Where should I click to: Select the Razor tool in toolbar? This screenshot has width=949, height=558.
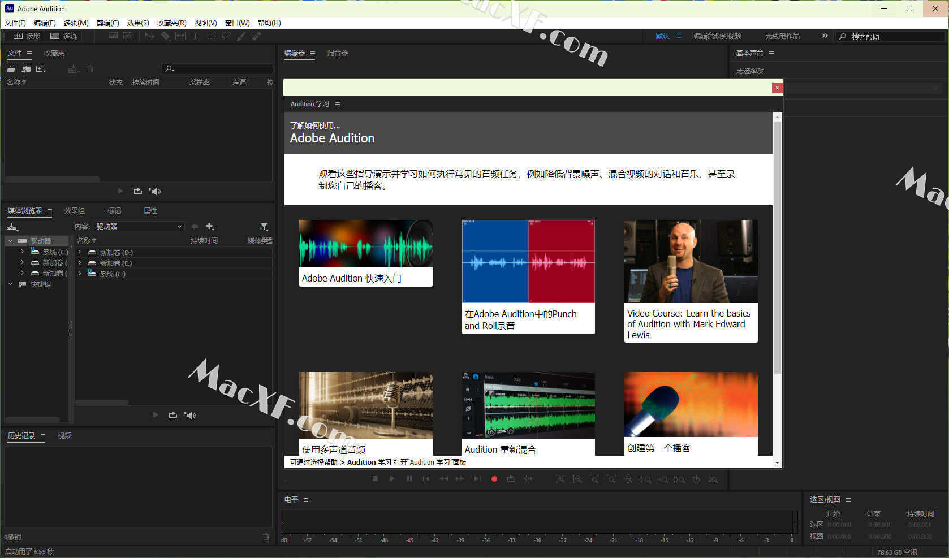(165, 36)
